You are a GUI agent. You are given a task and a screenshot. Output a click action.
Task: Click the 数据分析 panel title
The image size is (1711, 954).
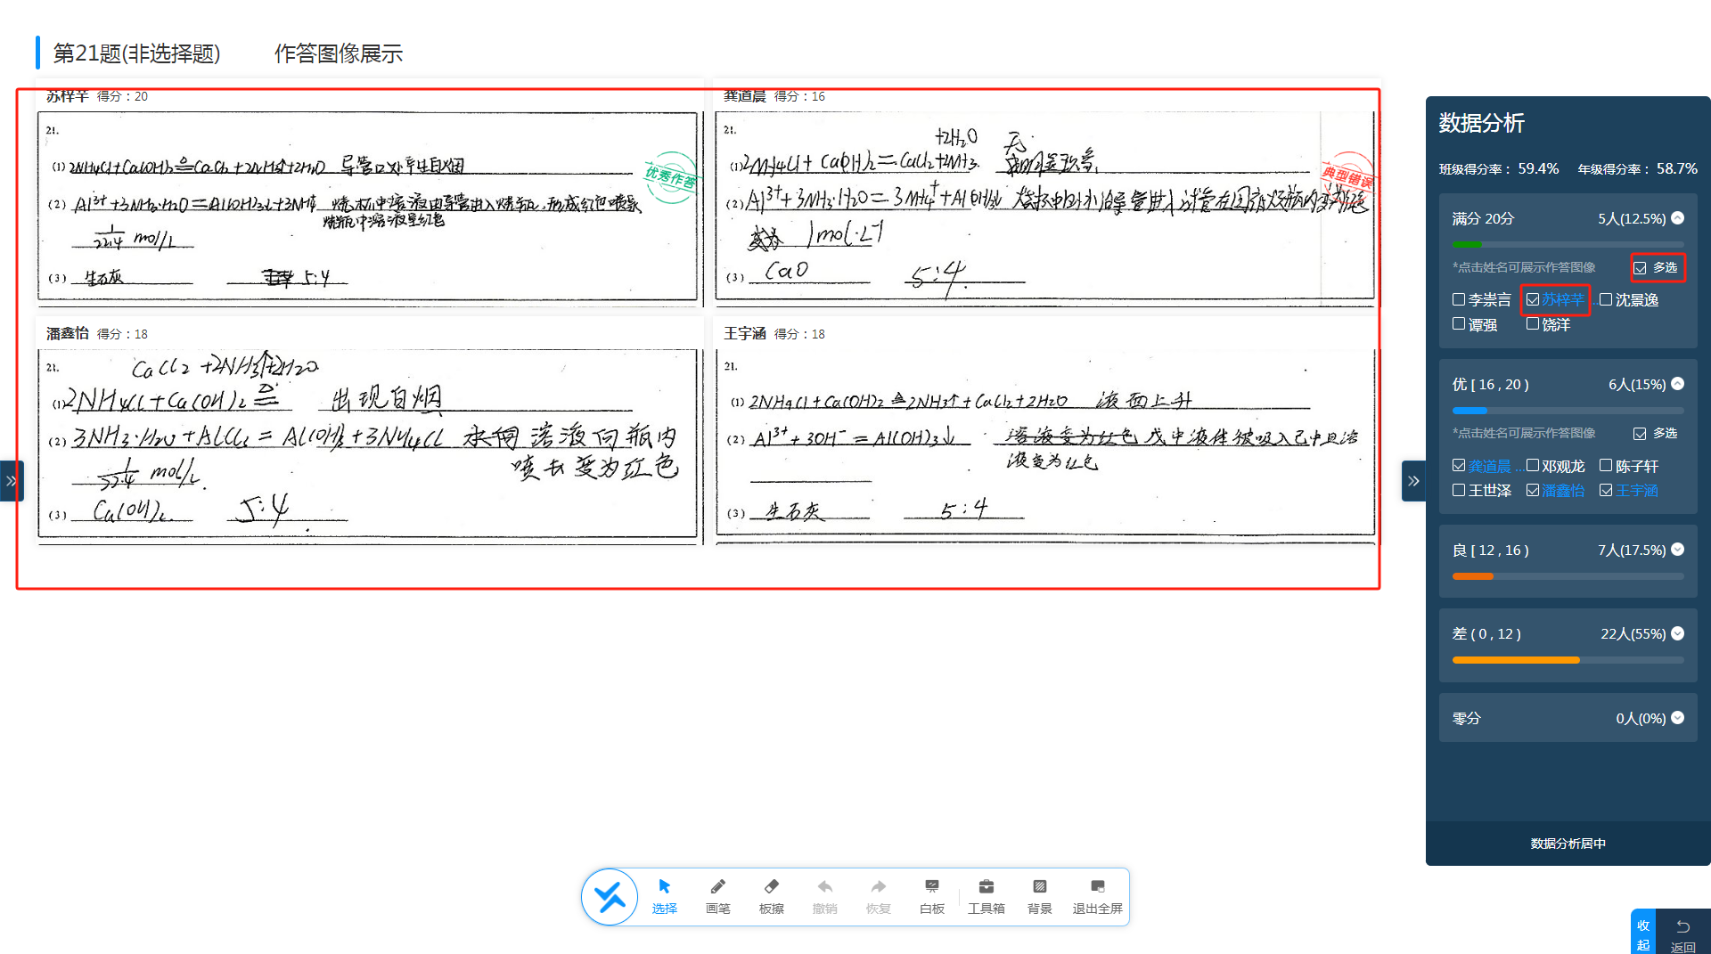point(1481,123)
